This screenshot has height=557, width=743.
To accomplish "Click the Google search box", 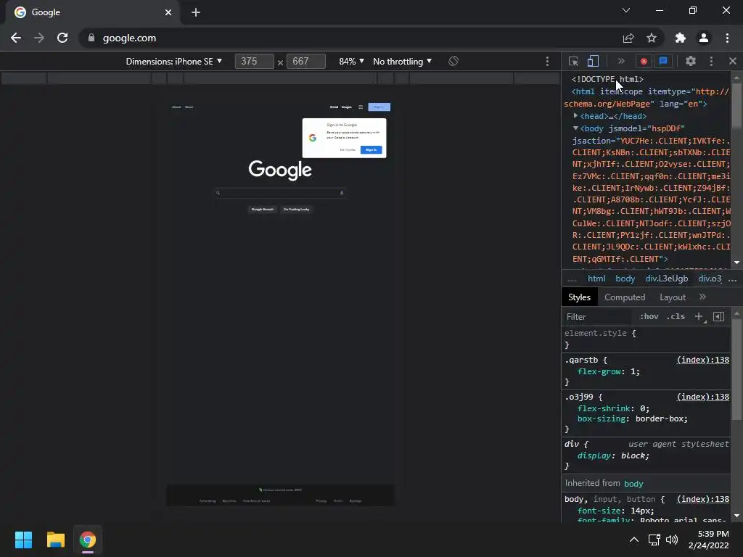I will (x=279, y=193).
